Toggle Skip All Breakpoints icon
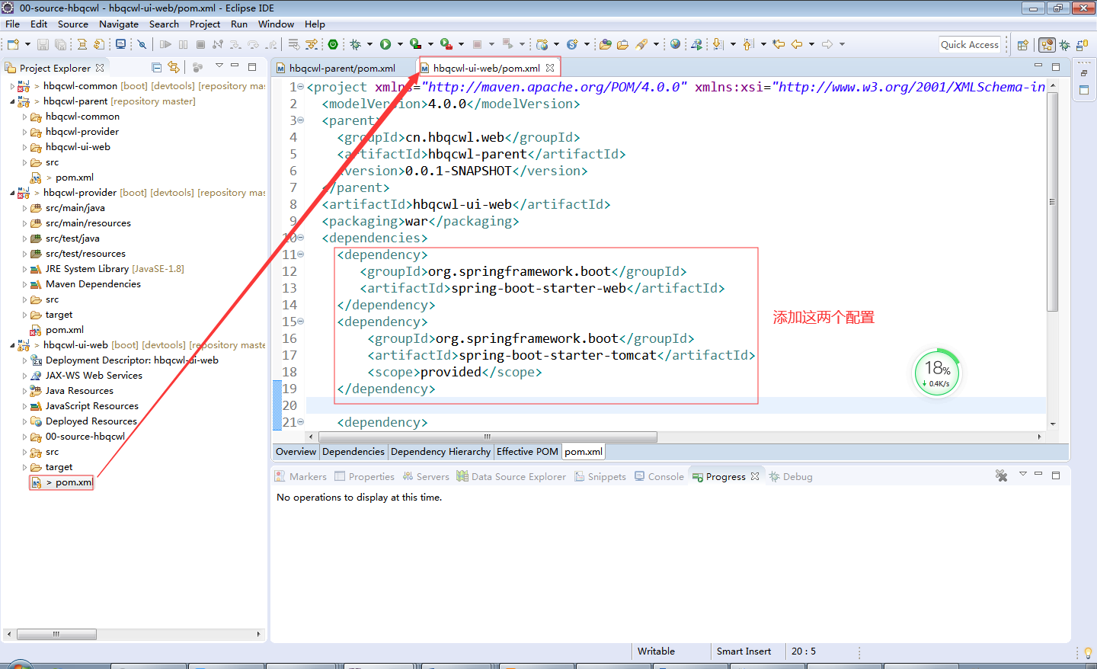Viewport: 1097px width, 669px height. [142, 44]
